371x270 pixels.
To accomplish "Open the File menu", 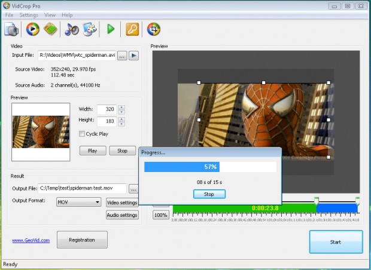I will 9,15.
